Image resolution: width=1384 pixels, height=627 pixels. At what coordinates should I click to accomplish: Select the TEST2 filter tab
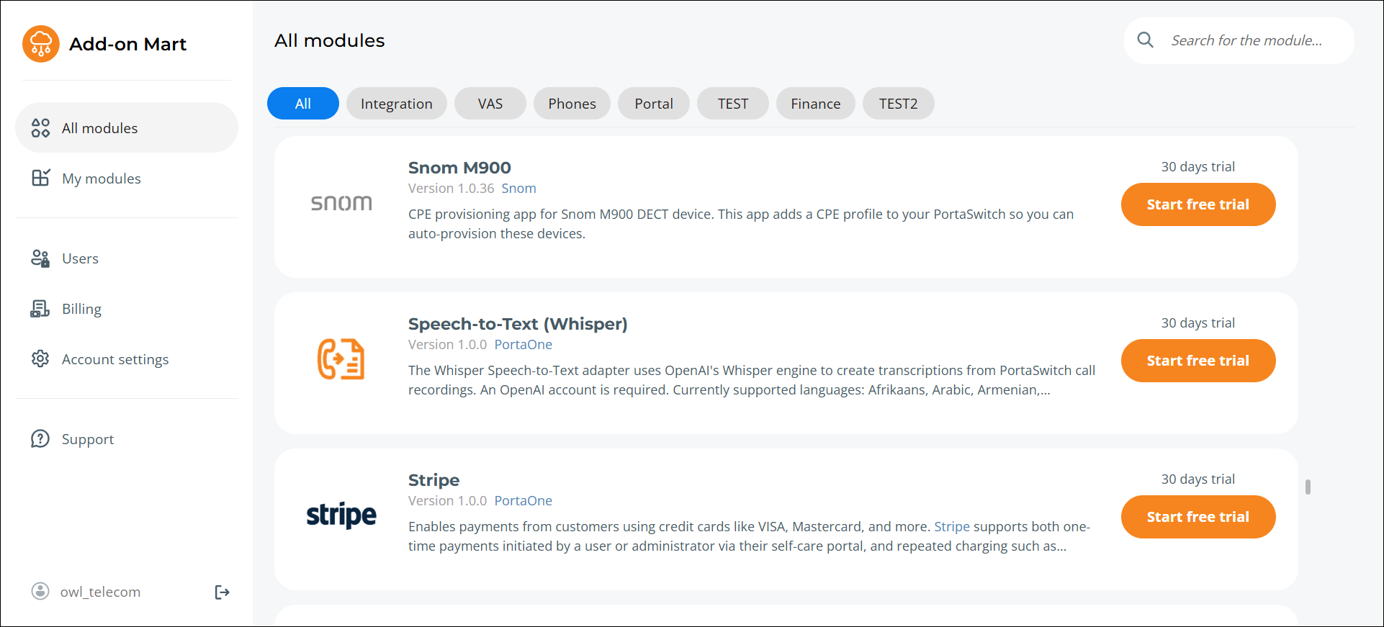(x=899, y=104)
